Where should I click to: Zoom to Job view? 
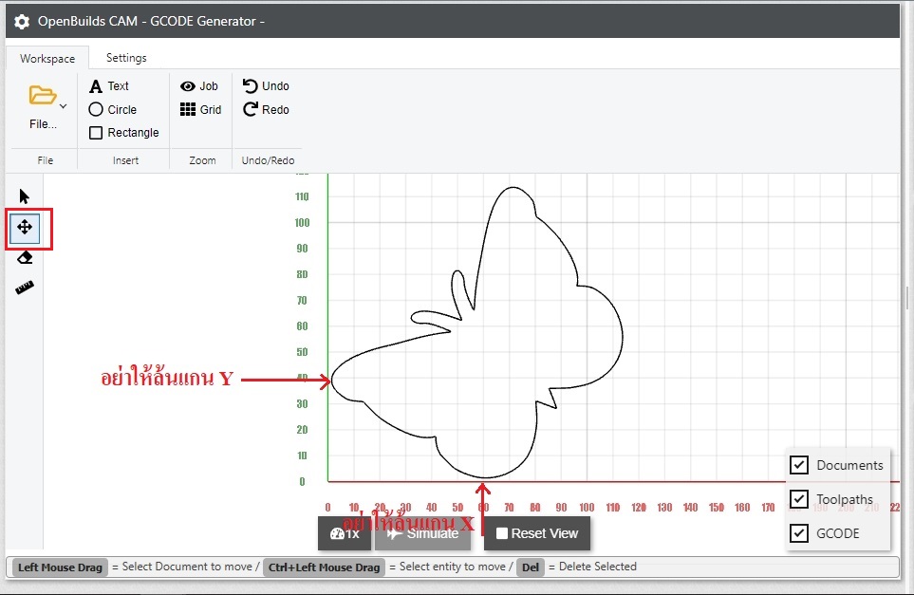tap(198, 86)
